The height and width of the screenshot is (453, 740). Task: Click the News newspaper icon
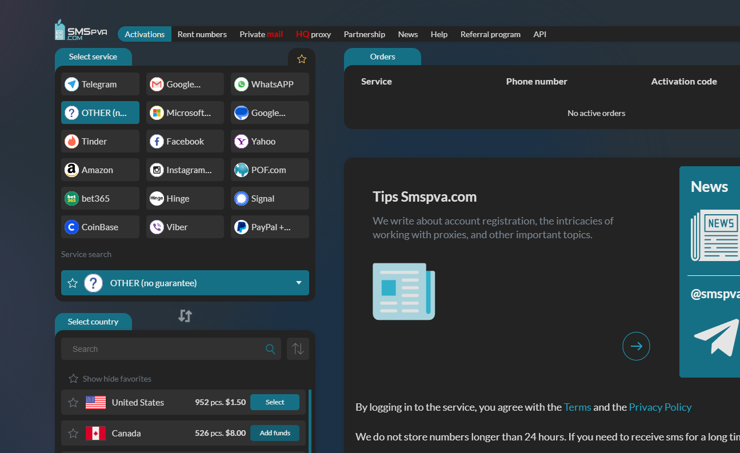715,235
